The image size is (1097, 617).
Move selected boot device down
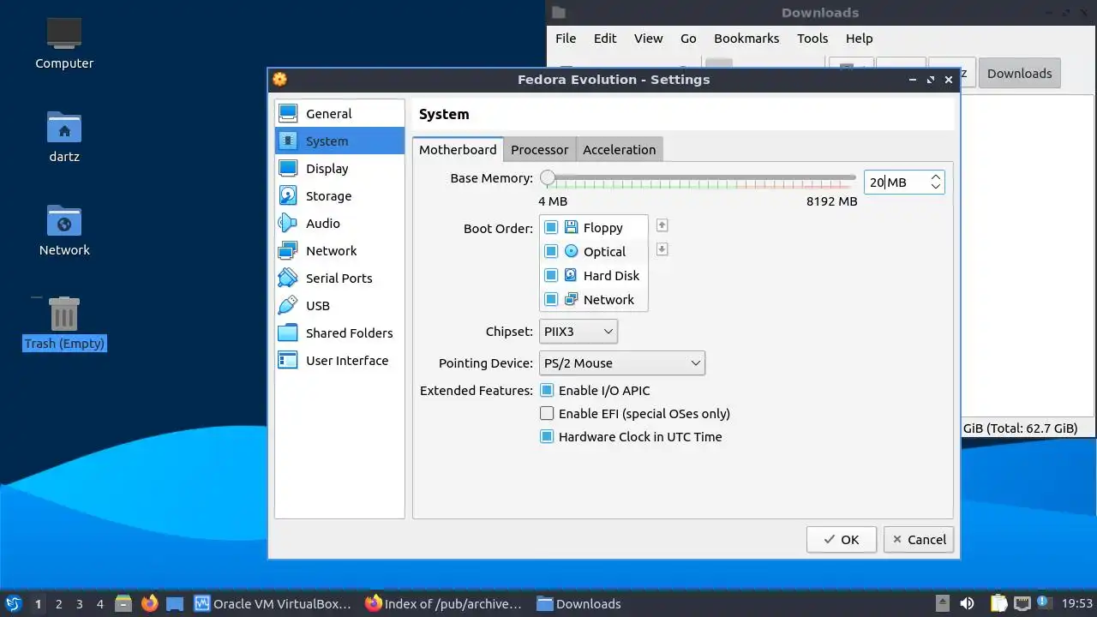(x=662, y=249)
